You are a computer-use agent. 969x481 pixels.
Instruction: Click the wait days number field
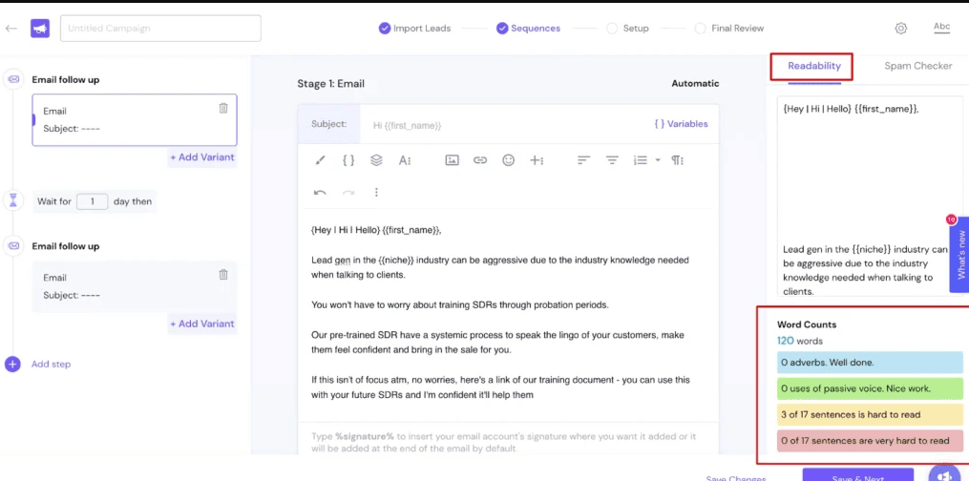pos(93,201)
